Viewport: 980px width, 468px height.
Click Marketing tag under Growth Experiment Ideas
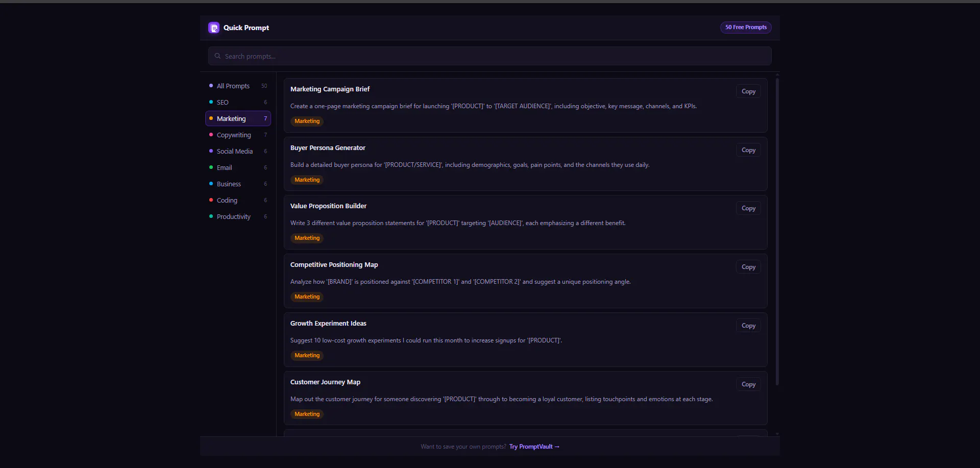coord(307,355)
